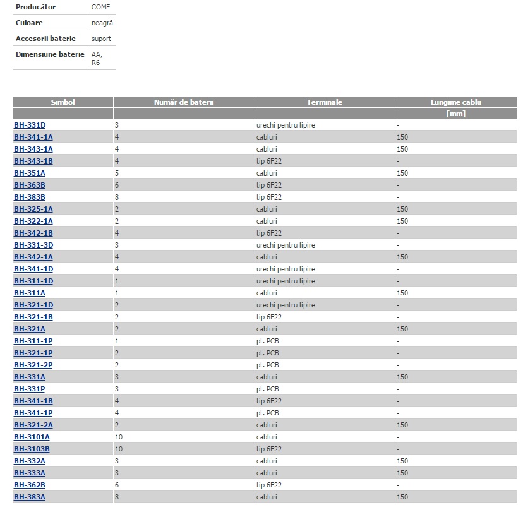The image size is (523, 507).
Task: Click cable length 150 in BH-311A row
Action: pos(402,293)
